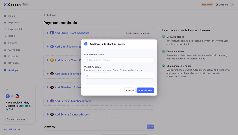Screen dimensions: 238x135
Task: Click the Customers people icon
Action: 5,50
